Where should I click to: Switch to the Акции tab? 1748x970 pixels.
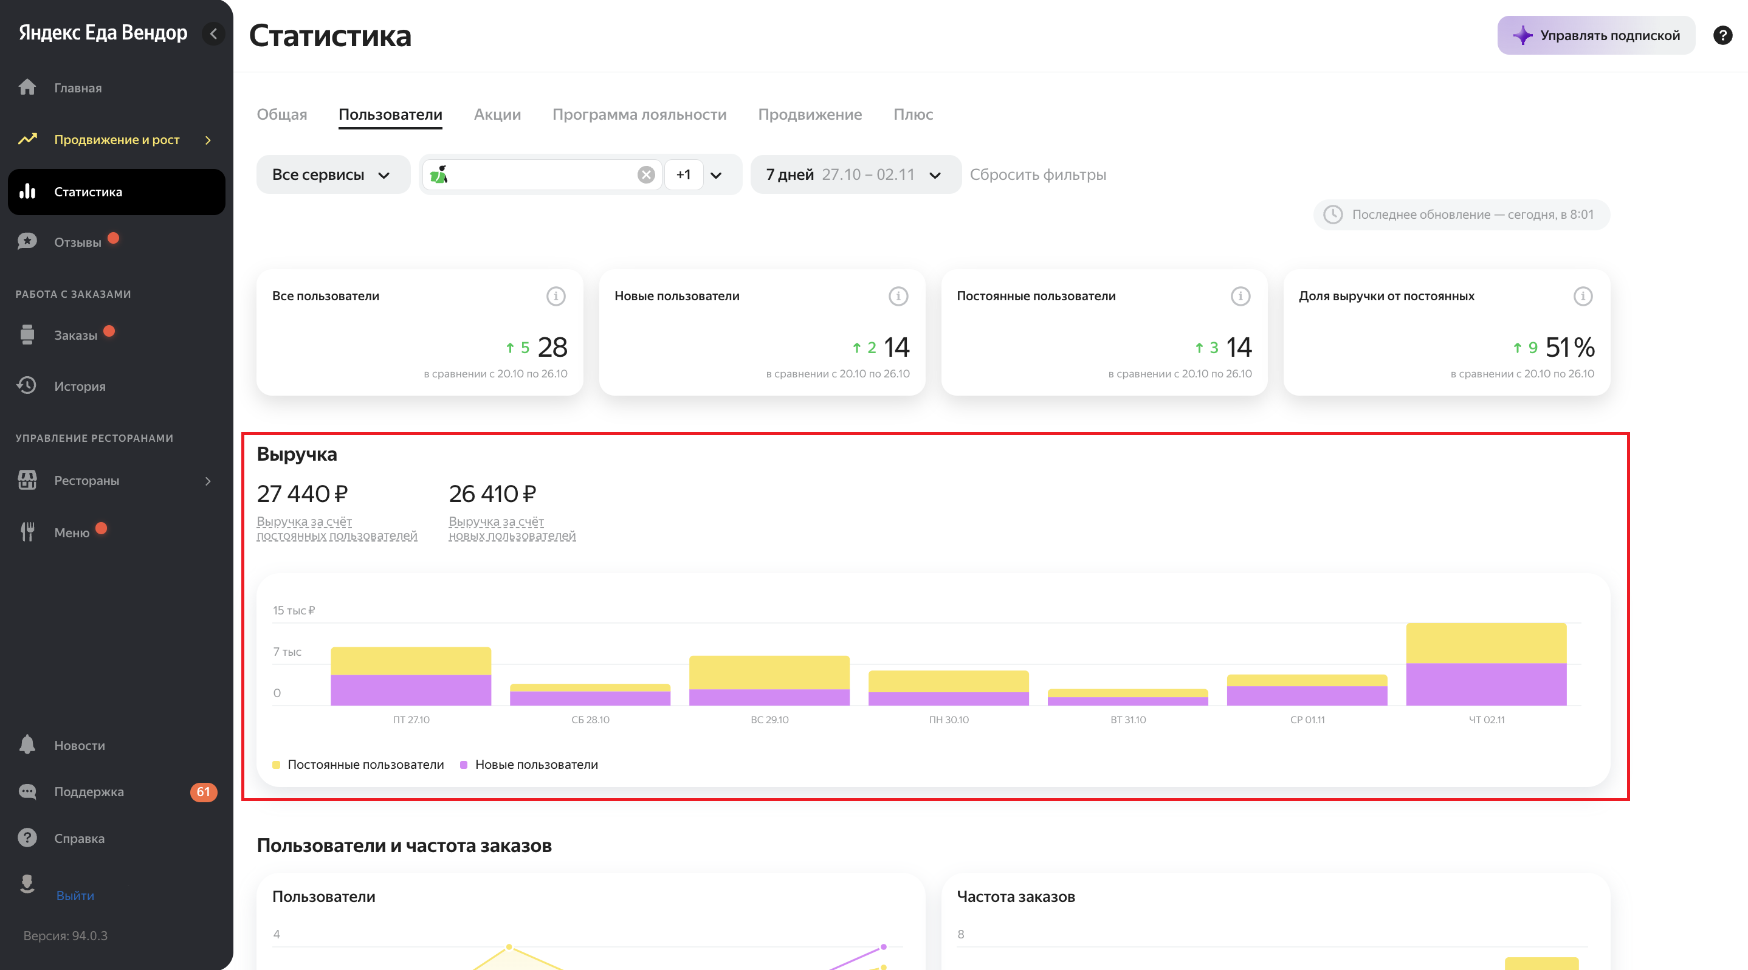pyautogui.click(x=497, y=115)
